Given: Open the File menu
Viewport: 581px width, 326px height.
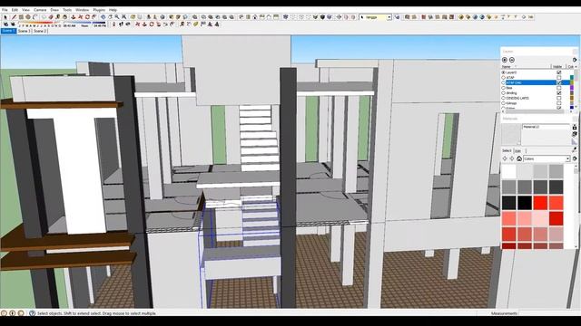Looking at the screenshot, I should pyautogui.click(x=5, y=10).
